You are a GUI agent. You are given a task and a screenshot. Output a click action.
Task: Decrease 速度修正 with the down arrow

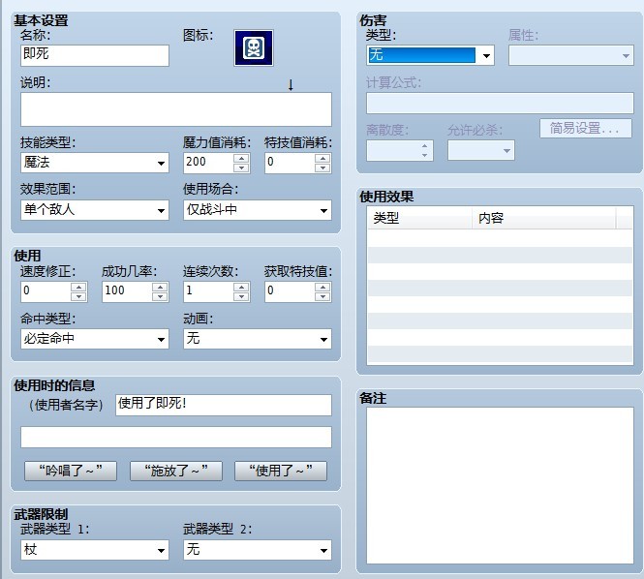coord(78,296)
